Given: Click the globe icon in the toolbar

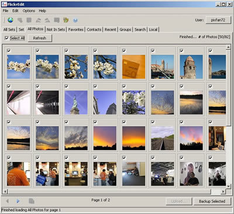Looking at the screenshot, I should click(x=11, y=20).
